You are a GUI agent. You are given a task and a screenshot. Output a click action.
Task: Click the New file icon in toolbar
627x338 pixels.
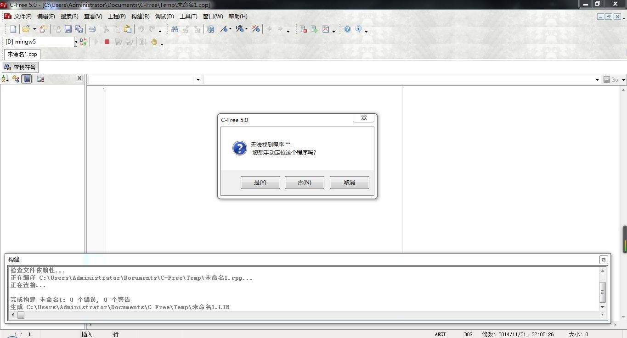coord(13,29)
